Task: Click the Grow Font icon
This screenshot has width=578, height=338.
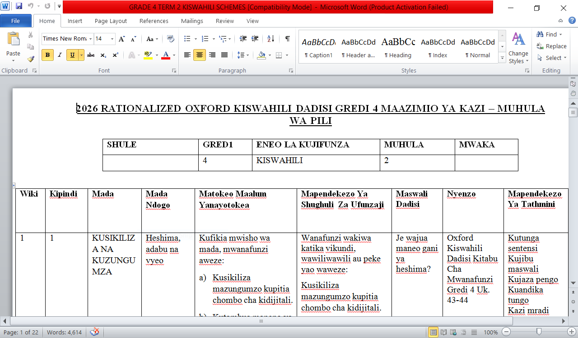Action: pyautogui.click(x=122, y=39)
